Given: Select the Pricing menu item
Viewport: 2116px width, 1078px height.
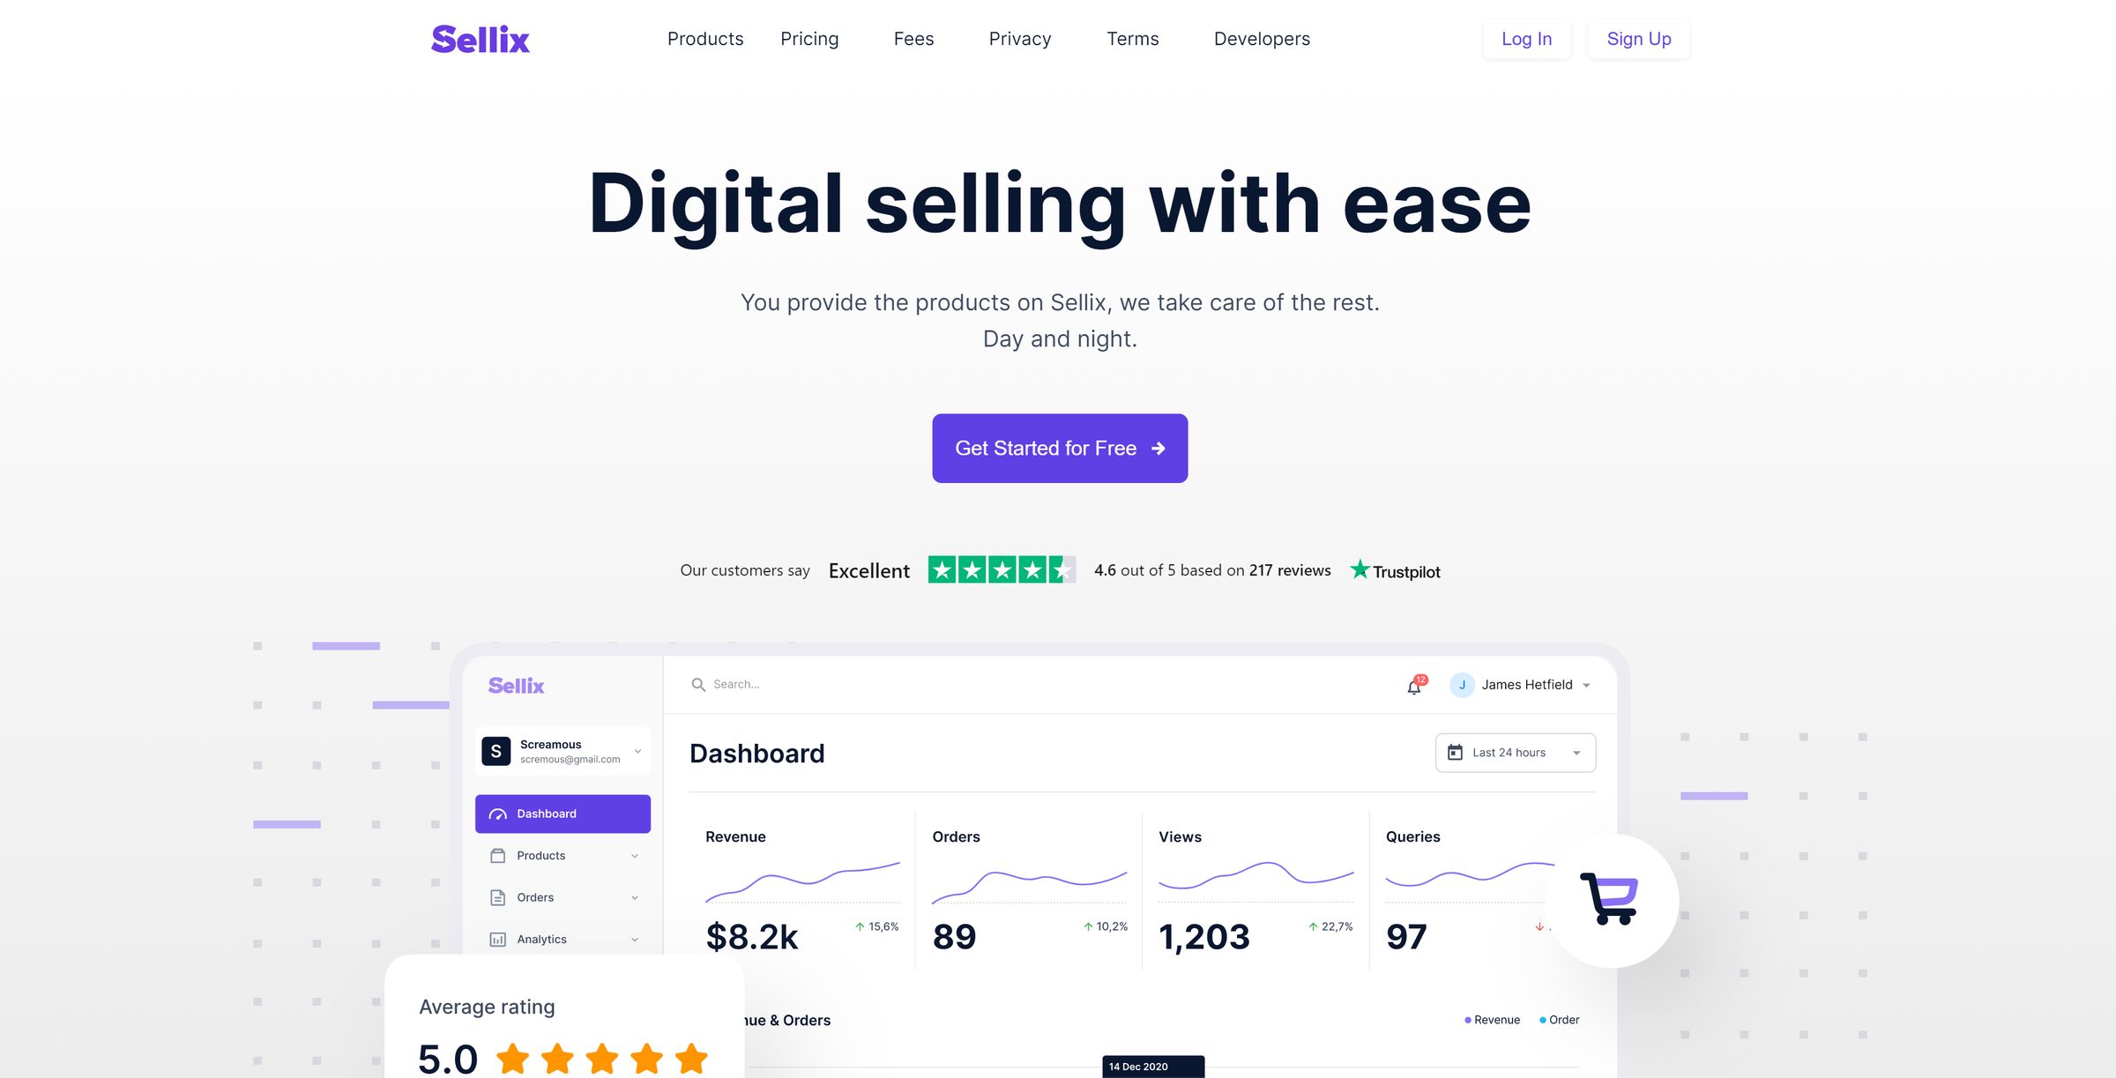Looking at the screenshot, I should 808,37.
